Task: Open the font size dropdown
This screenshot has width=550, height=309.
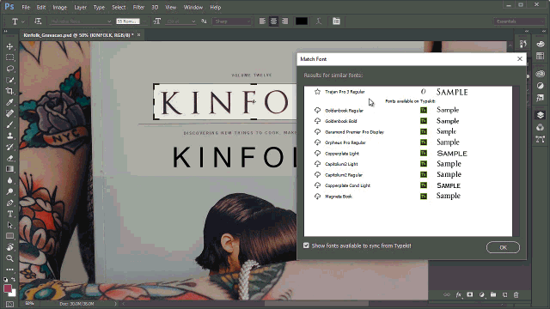Action: [x=193, y=21]
